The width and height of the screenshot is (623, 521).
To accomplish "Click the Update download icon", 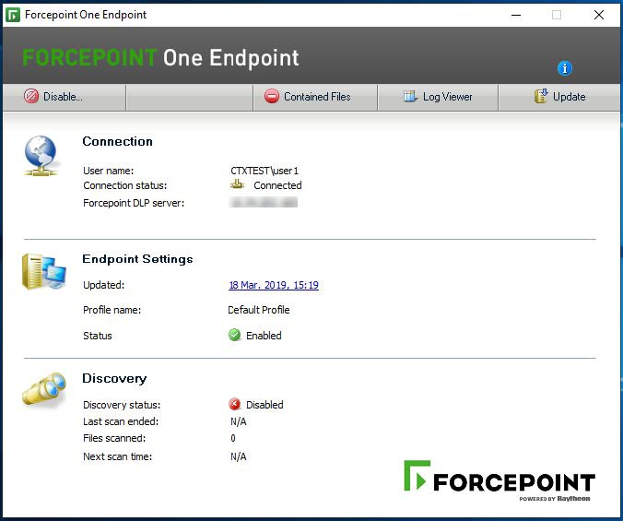I will pyautogui.click(x=541, y=97).
